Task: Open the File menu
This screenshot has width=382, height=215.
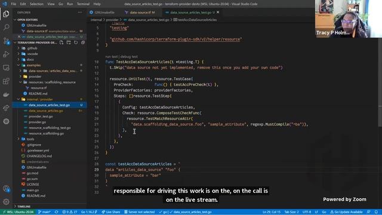Action: click(x=13, y=4)
